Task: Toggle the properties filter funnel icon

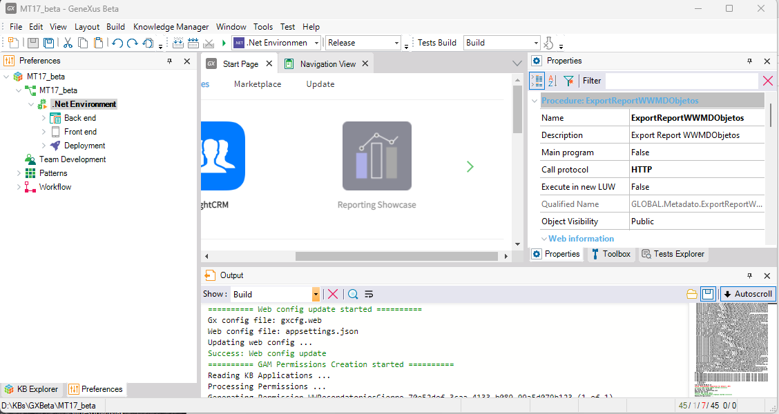Action: click(569, 81)
